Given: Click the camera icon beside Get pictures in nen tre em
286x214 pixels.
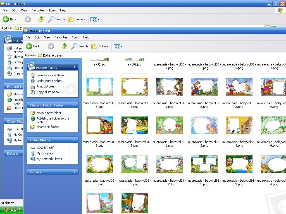Looking at the screenshot, I should click(9, 48).
